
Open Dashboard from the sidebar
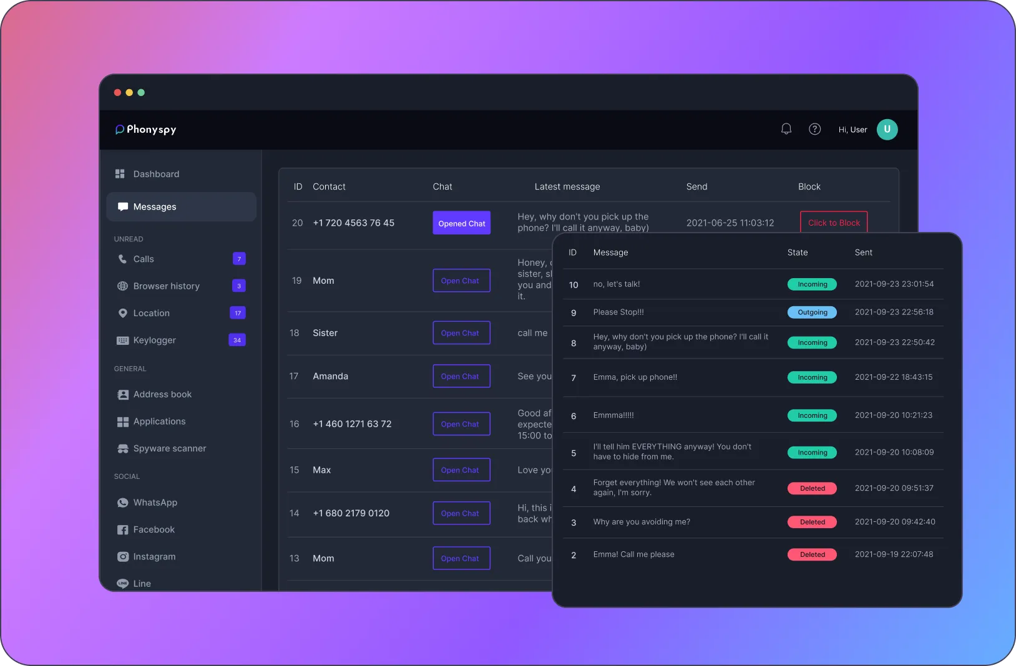pyautogui.click(x=155, y=174)
